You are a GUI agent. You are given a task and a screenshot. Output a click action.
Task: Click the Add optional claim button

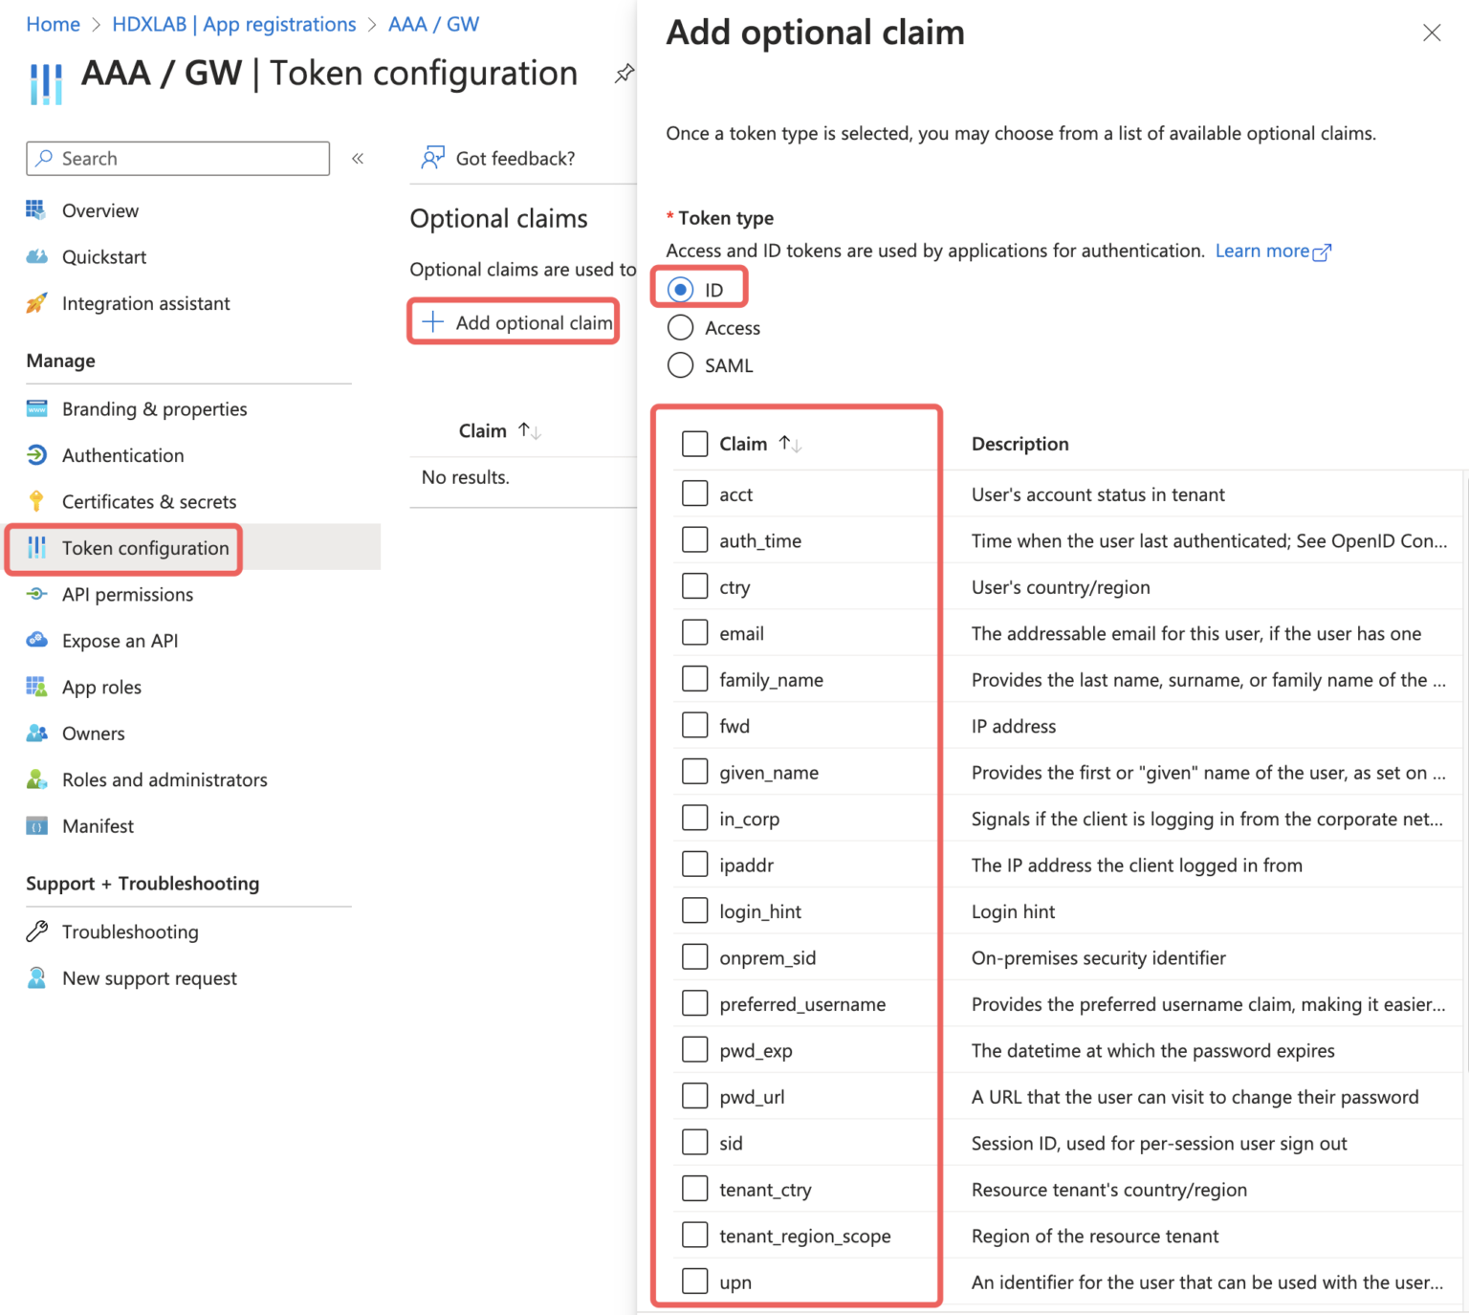(x=514, y=322)
